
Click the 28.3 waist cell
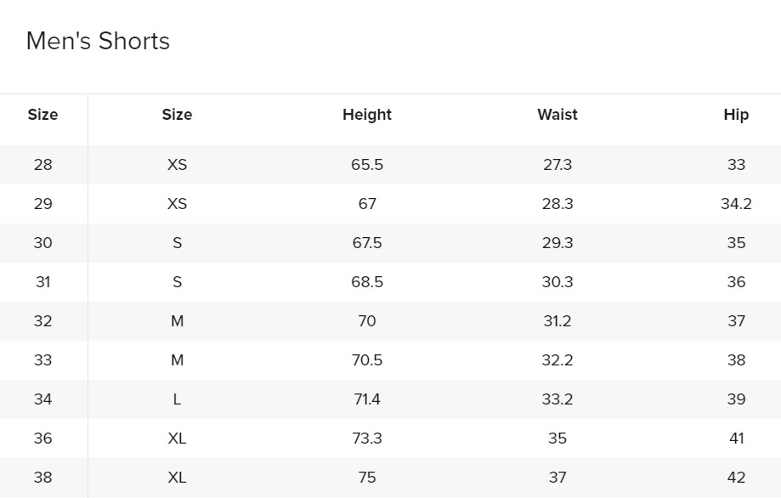[557, 204]
